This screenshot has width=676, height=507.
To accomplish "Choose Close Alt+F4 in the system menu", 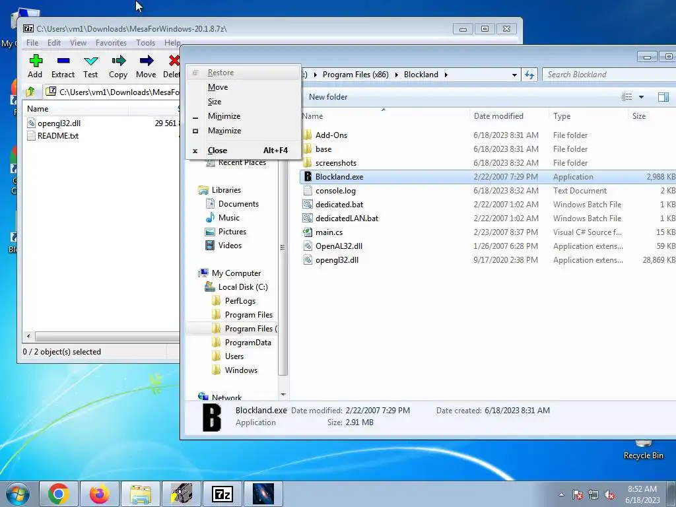I will click(x=244, y=151).
